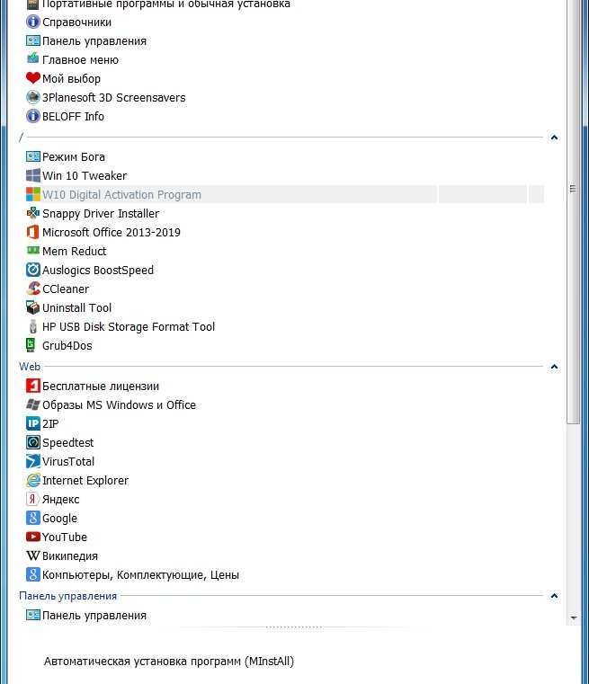
Task: Select the Бесплатные лицензии text
Action: (101, 386)
